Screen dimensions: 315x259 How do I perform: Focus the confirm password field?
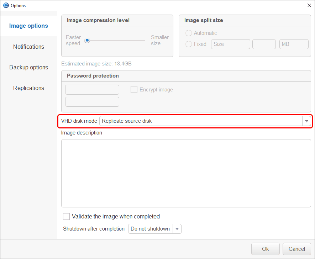pyautogui.click(x=92, y=102)
